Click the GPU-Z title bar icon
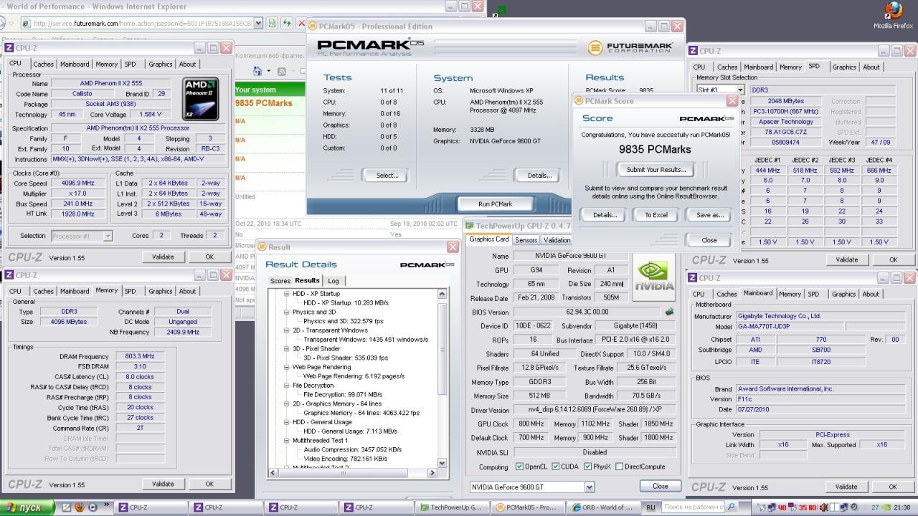Image resolution: width=918 pixels, height=516 pixels. click(470, 226)
